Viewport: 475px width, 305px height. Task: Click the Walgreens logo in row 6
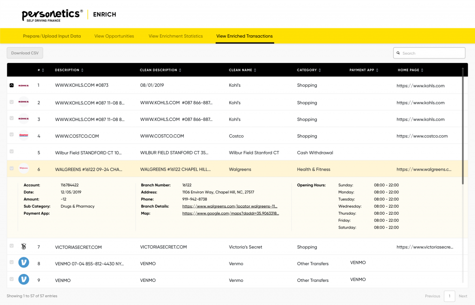24,168
